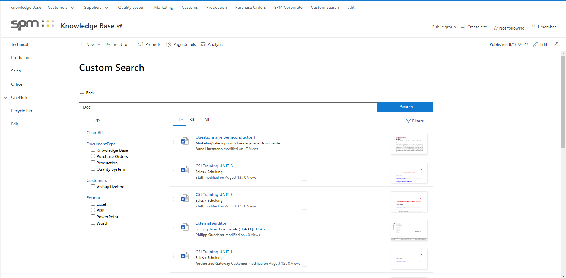Click the Teams icon beside Knowledge Base title
Viewport: 566px width, 278px height.
coord(119,26)
